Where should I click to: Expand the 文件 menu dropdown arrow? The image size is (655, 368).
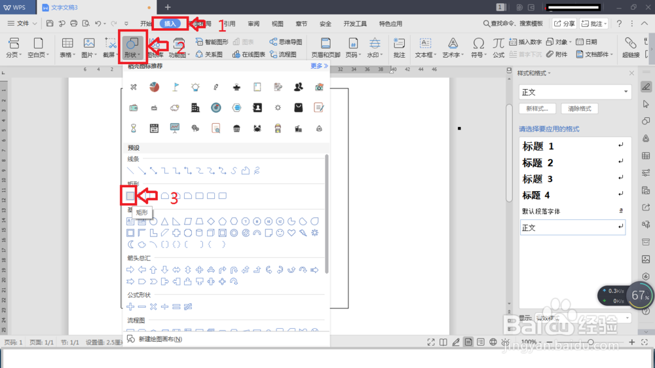35,24
